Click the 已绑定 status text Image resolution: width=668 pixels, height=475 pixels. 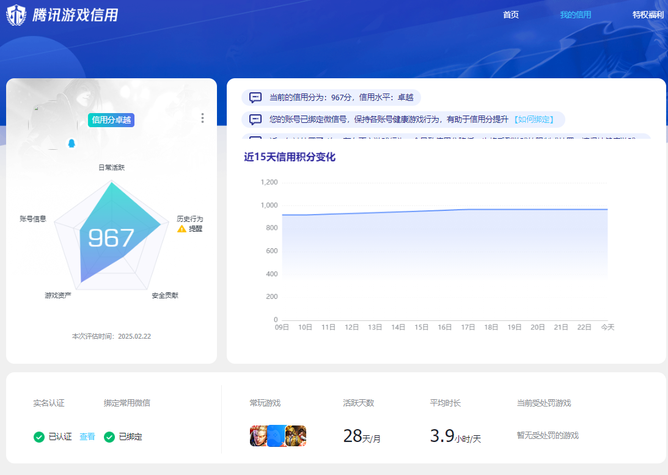(130, 436)
